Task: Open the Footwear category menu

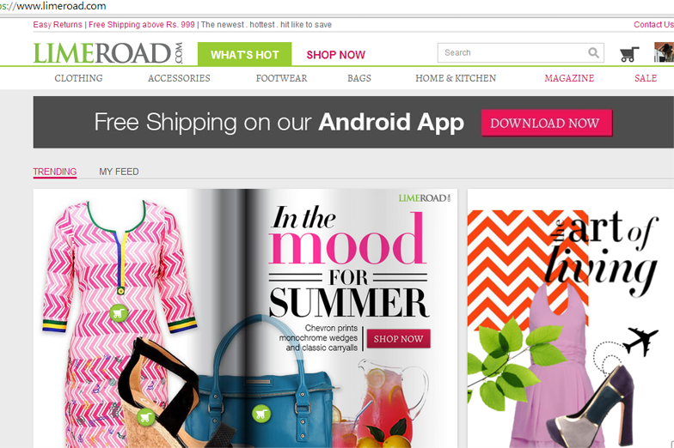Action: (282, 78)
